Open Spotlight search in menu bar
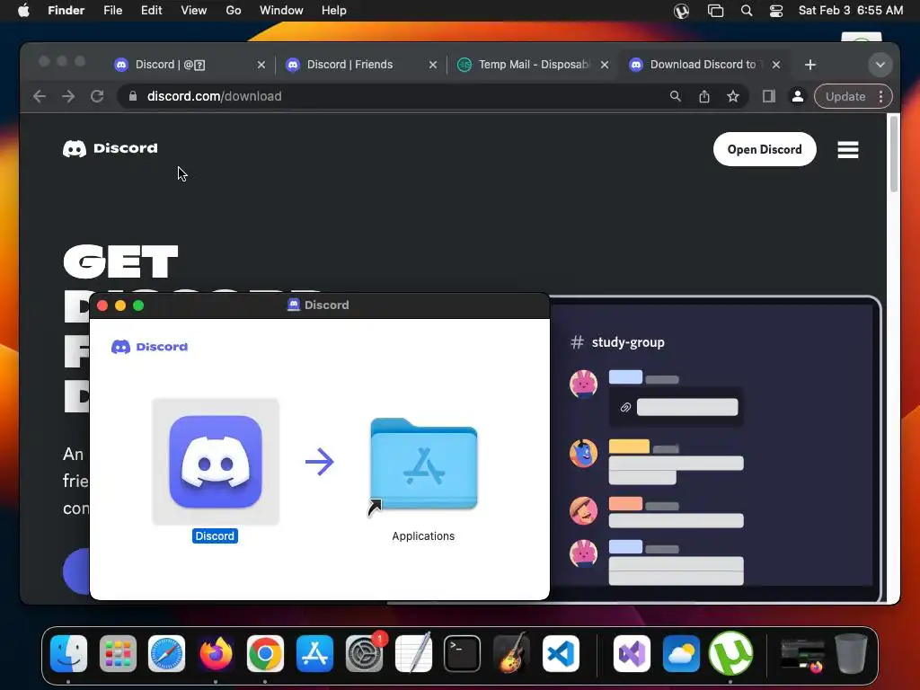The image size is (920, 690). (x=747, y=11)
